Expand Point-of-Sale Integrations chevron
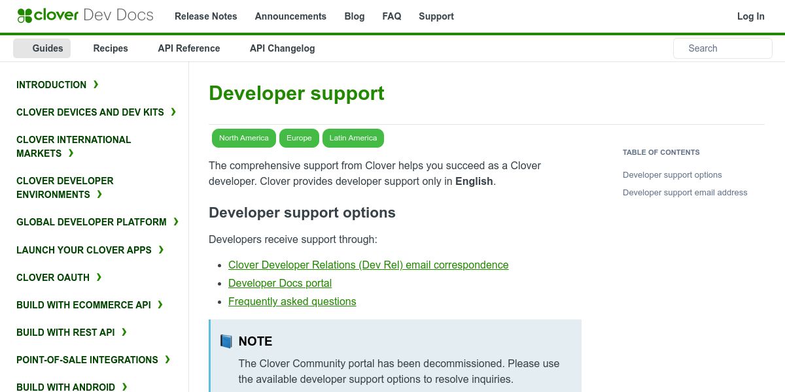The image size is (785, 392). pos(167,359)
